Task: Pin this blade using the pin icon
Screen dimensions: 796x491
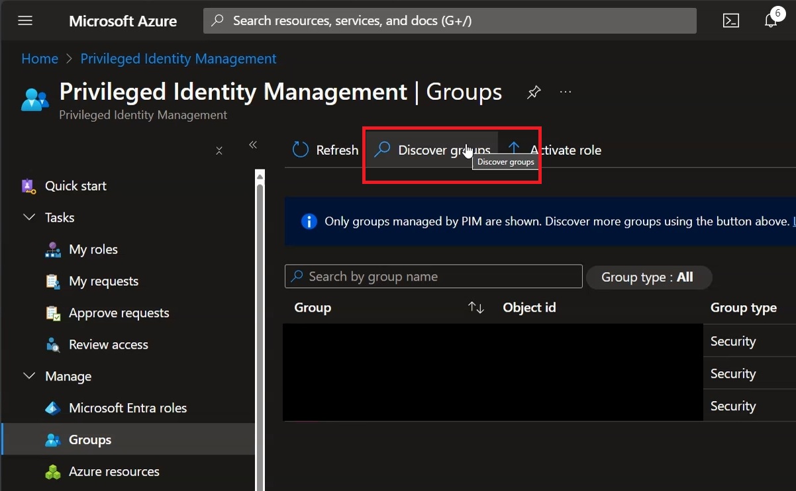Action: click(534, 93)
